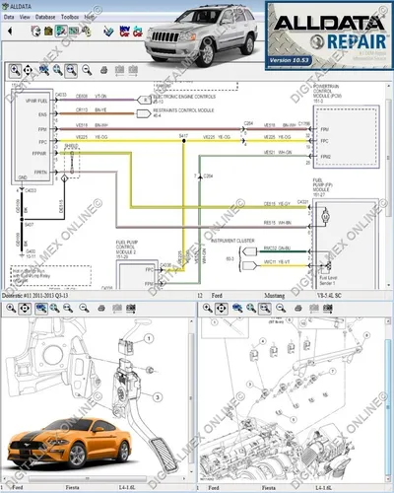Open the Database menu
Screen dimensions: 394x493
click(x=45, y=17)
